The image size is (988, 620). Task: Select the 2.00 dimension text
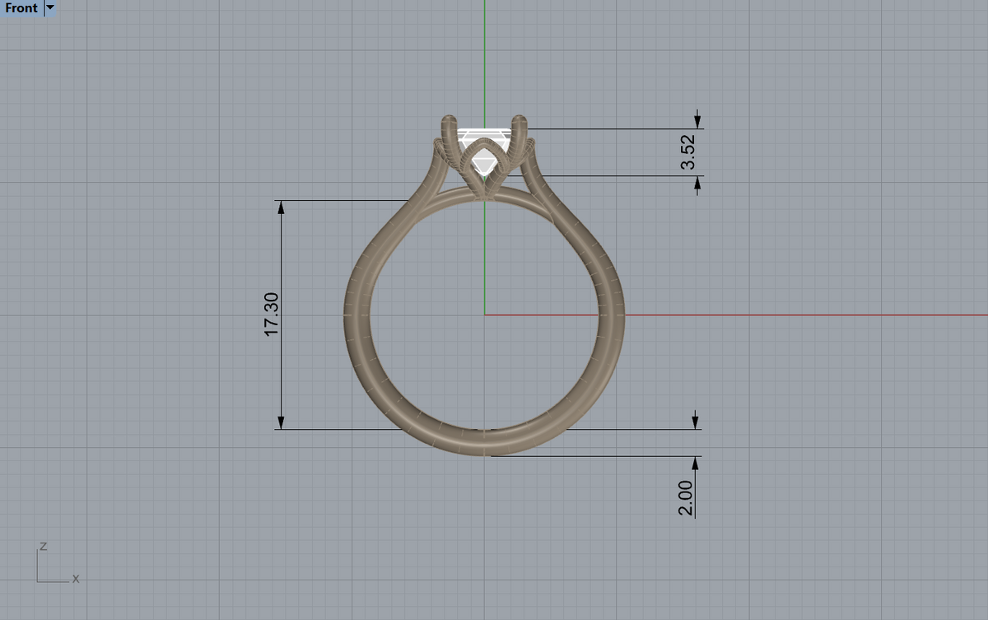pos(686,497)
